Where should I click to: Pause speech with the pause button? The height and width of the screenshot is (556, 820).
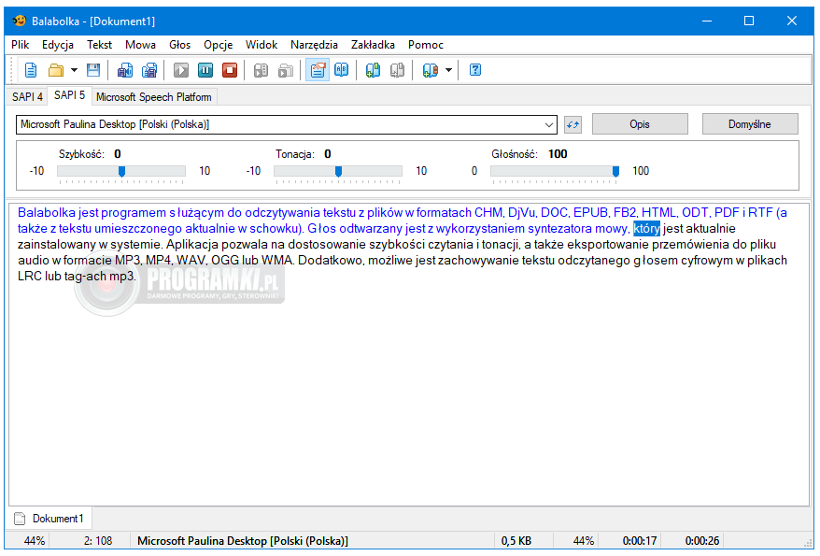point(205,70)
